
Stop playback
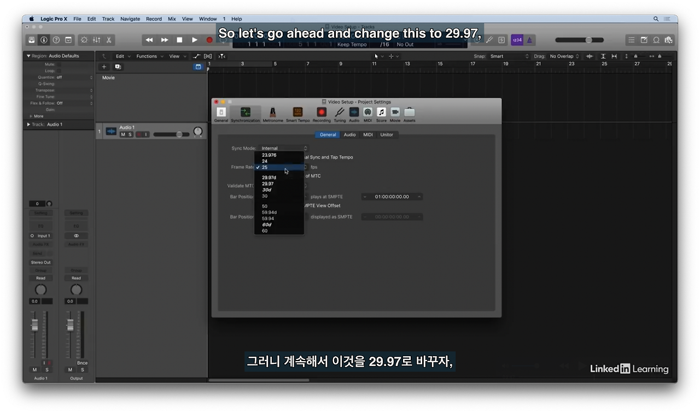tap(179, 40)
